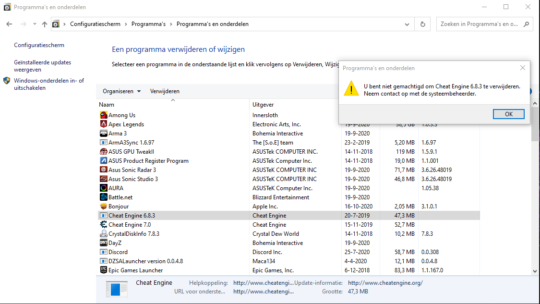Select Cheat Engine 7.0 row name
Screen dimensions: 540x304
click(x=130, y=225)
